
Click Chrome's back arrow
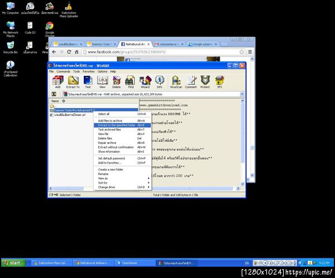click(x=54, y=52)
